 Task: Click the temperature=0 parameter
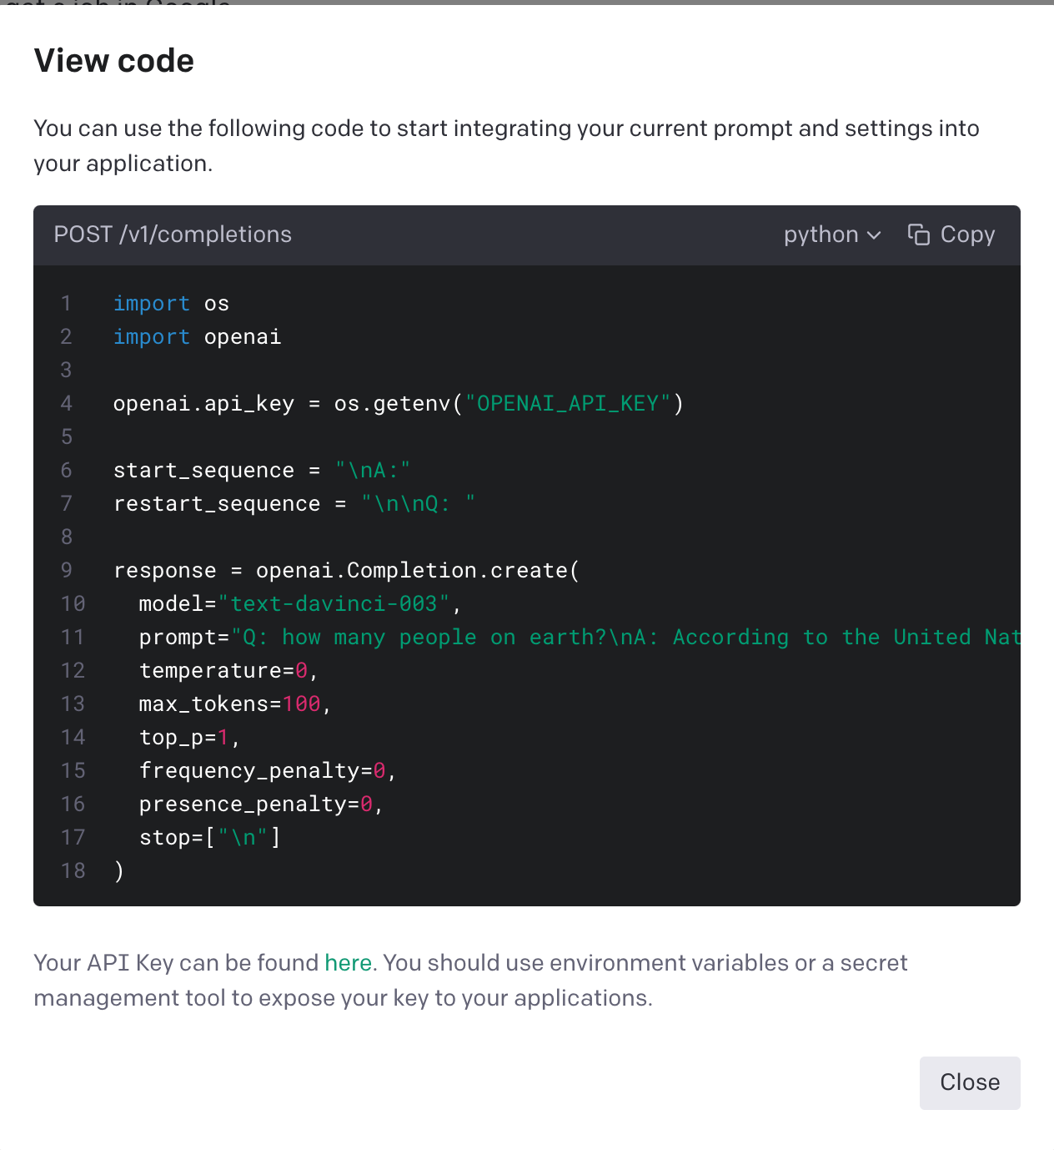click(x=223, y=671)
